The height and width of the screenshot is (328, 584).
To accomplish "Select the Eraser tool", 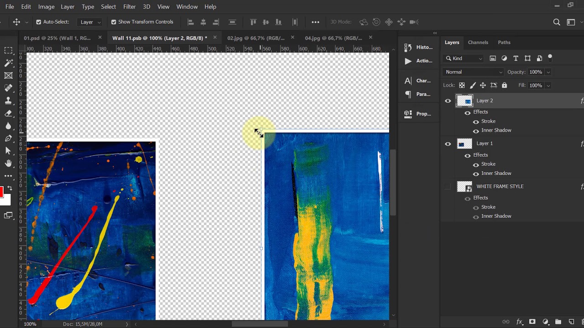I will click(x=8, y=113).
